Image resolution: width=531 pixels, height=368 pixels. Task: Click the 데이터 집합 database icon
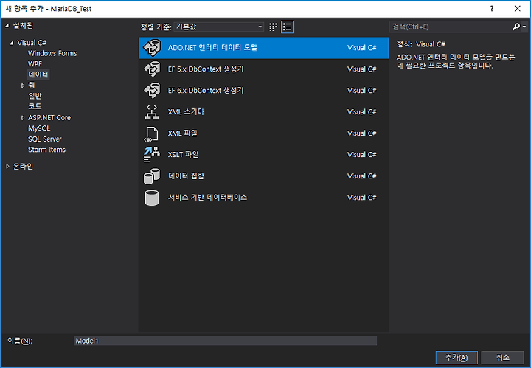click(151, 176)
